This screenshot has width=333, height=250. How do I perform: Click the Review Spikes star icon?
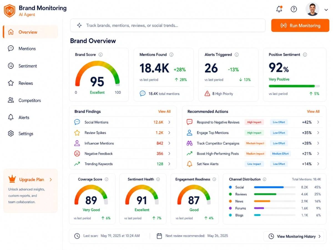(77, 133)
